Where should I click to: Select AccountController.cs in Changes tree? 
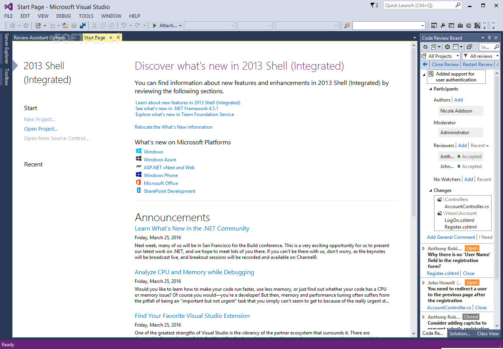coord(467,207)
